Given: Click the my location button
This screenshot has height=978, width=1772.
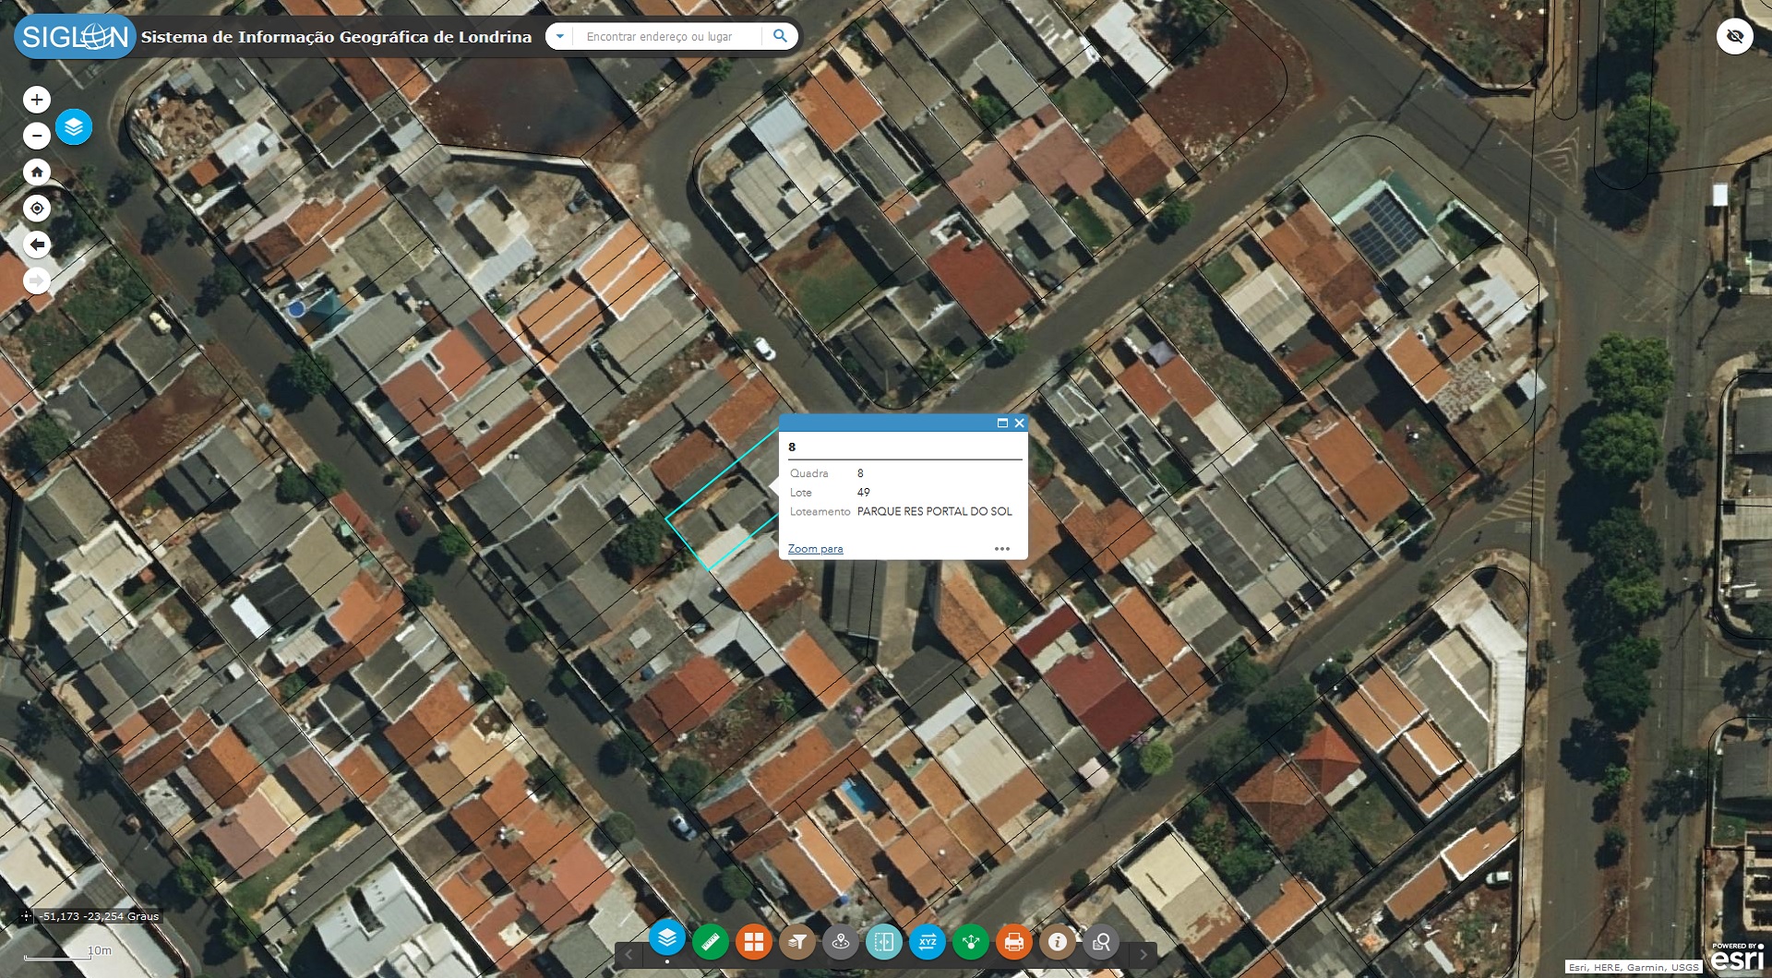Looking at the screenshot, I should tap(37, 209).
